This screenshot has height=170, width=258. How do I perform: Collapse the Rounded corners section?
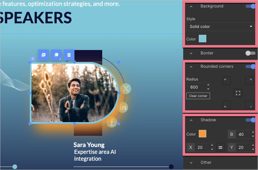pos(191,67)
